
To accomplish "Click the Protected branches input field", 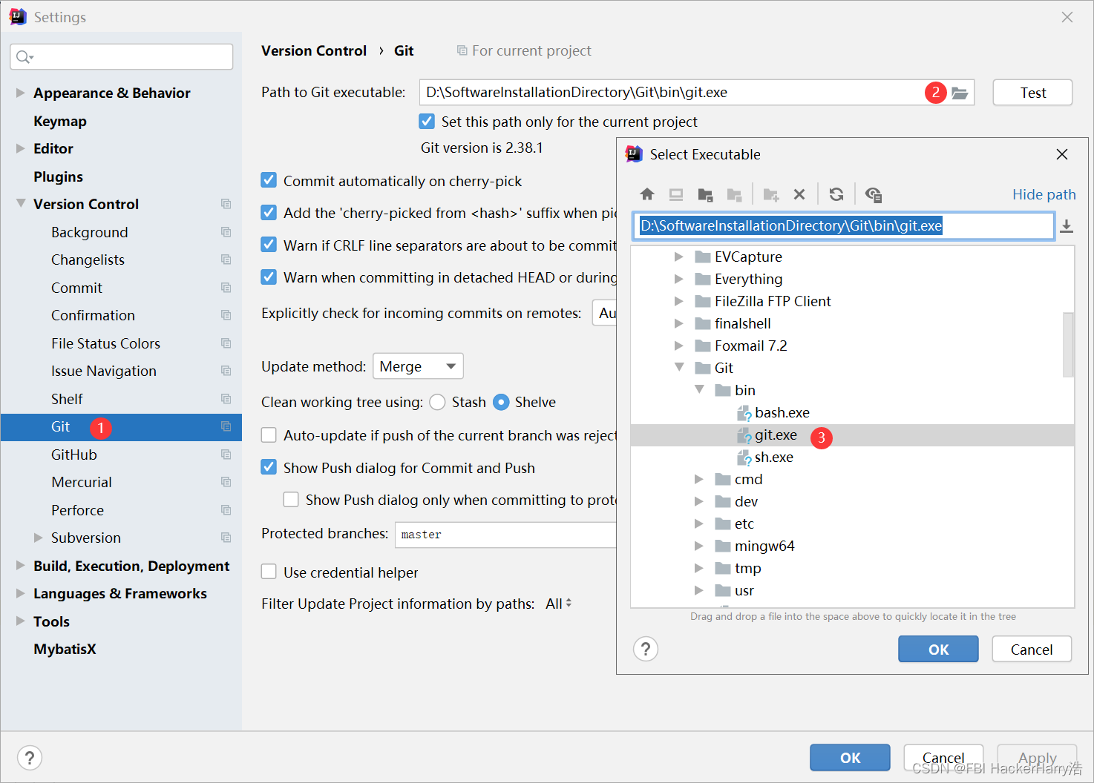I will click(505, 535).
